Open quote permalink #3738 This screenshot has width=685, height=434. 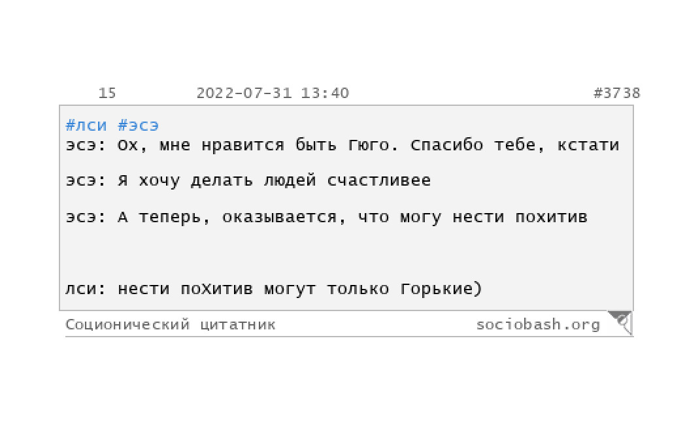coord(616,93)
